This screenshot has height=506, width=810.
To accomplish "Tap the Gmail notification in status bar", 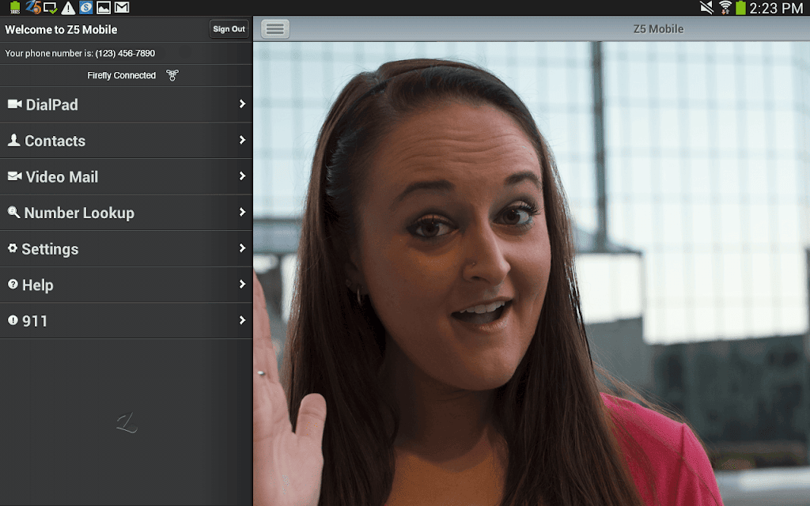I will [122, 7].
